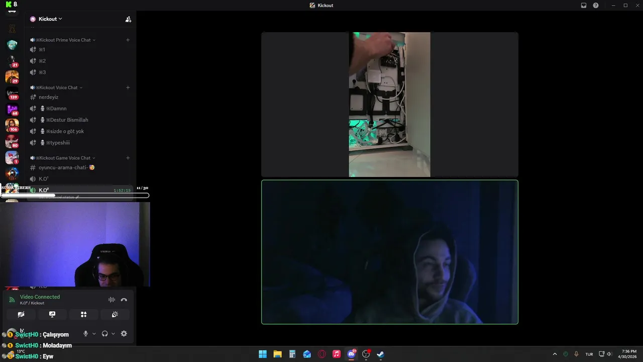Image resolution: width=643 pixels, height=362 pixels.
Task: Open Calculator from taskbar
Action: click(292, 354)
